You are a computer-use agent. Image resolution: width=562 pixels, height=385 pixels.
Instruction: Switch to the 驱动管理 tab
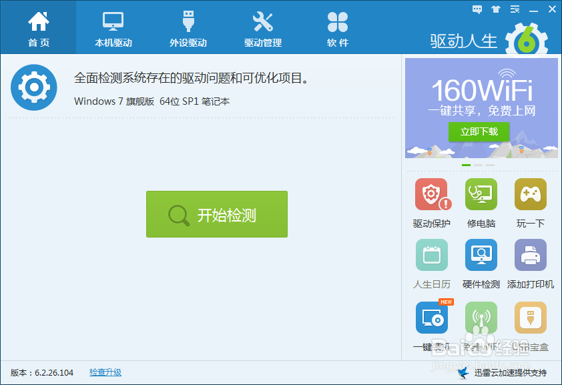pyautogui.click(x=263, y=28)
